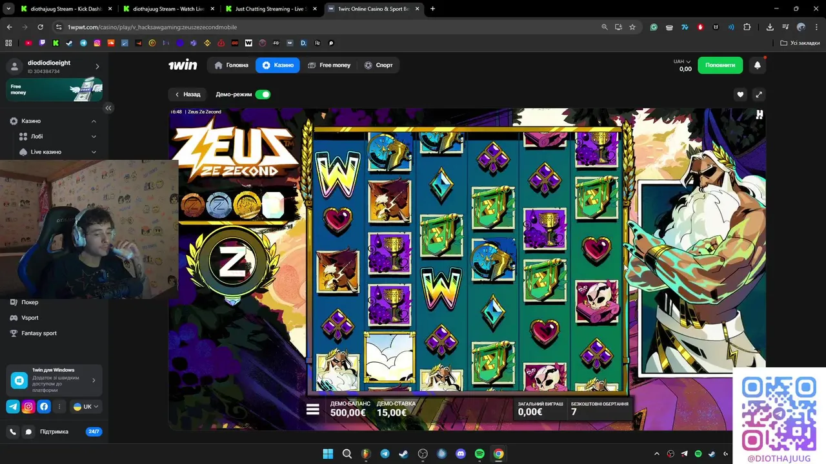The width and height of the screenshot is (826, 464).
Task: Open Steam from the taskbar
Action: pos(403,454)
